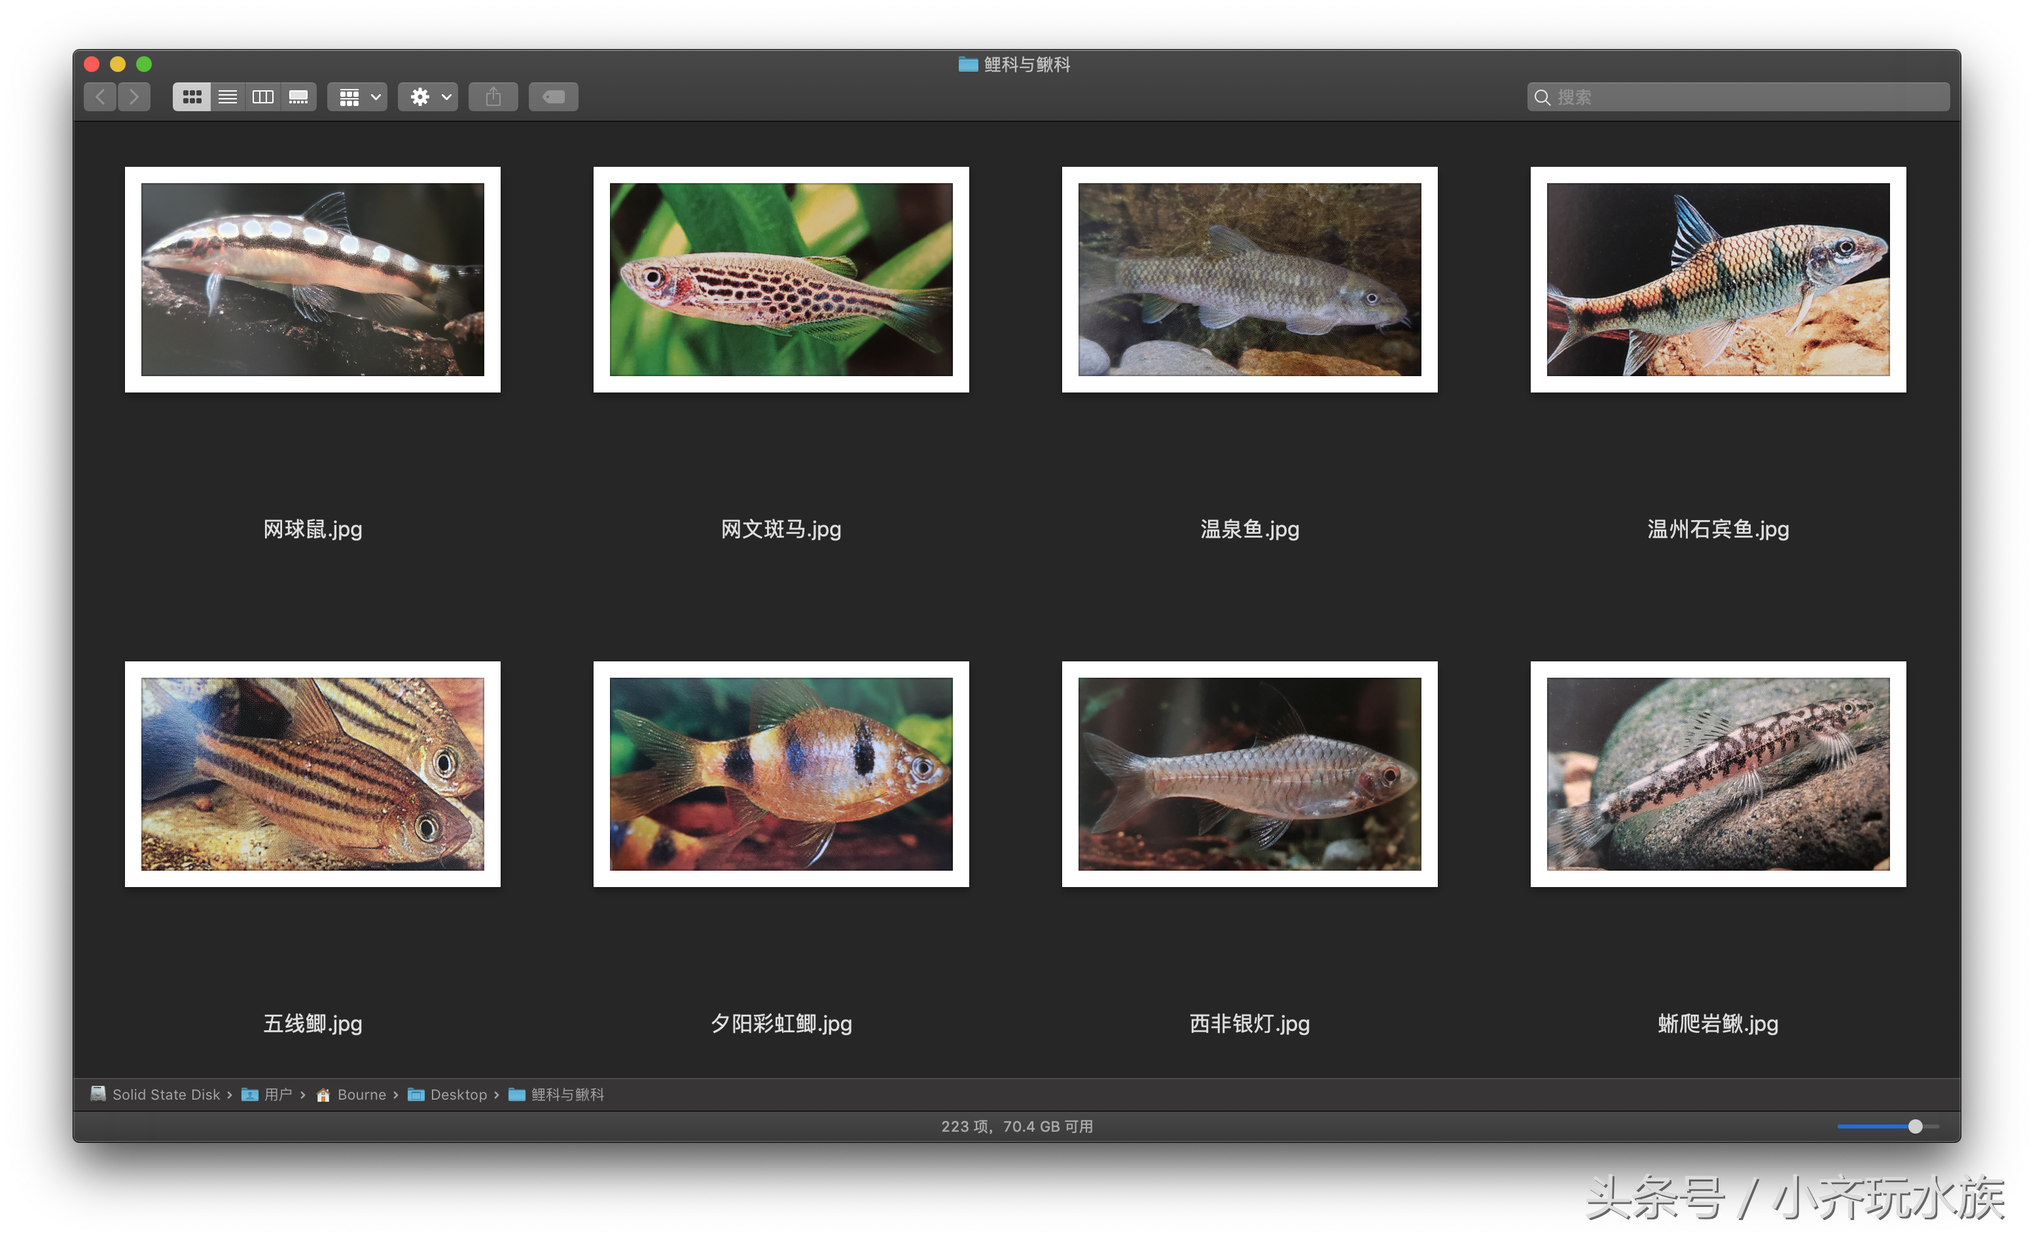
Task: Select the 夕阳彩虹鲫.jpg thumbnail image
Action: click(x=782, y=775)
